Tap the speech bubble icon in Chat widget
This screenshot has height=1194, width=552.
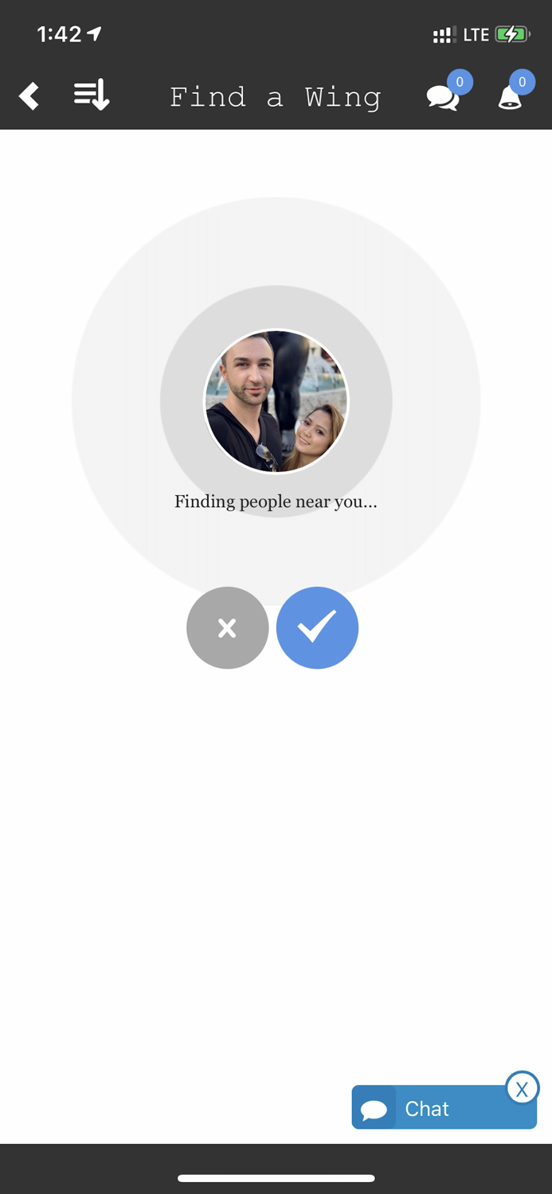(374, 1110)
